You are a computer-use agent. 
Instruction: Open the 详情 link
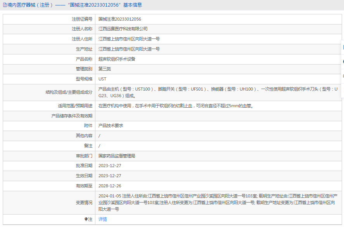[103, 219]
